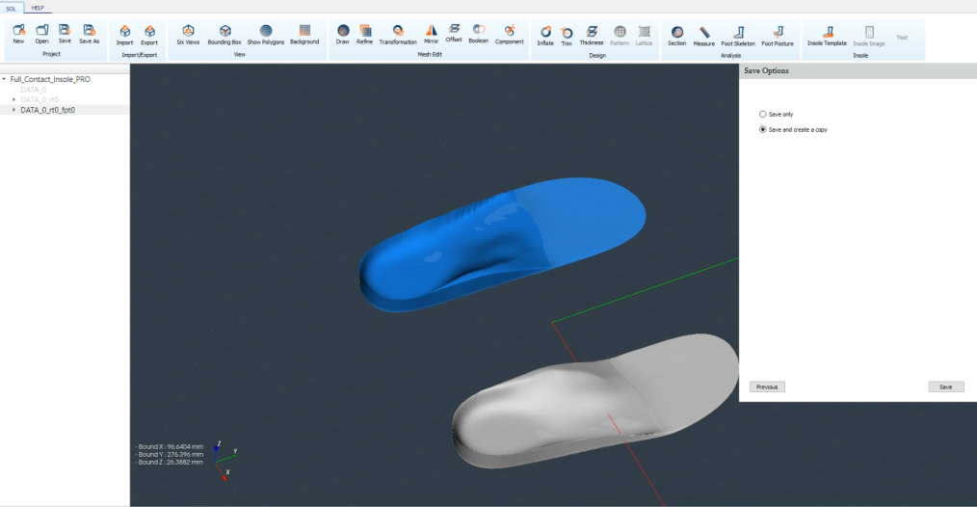This screenshot has width=977, height=507.
Task: Switch to the HELP tab
Action: point(38,8)
